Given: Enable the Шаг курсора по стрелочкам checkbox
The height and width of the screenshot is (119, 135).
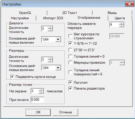Looking at the screenshot, I should (71, 36).
